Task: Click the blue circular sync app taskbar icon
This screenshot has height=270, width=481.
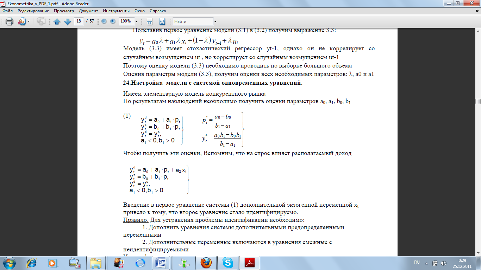Action: (x=140, y=263)
